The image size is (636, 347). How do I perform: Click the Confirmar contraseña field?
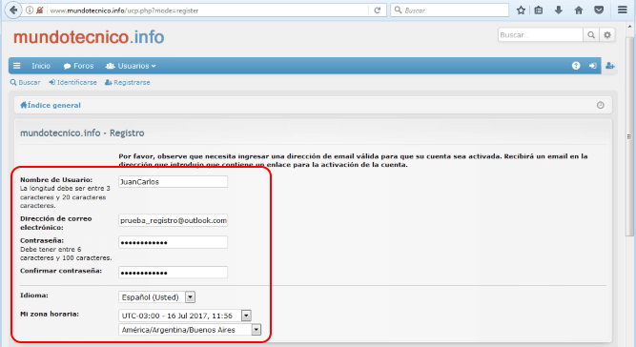(x=174, y=273)
